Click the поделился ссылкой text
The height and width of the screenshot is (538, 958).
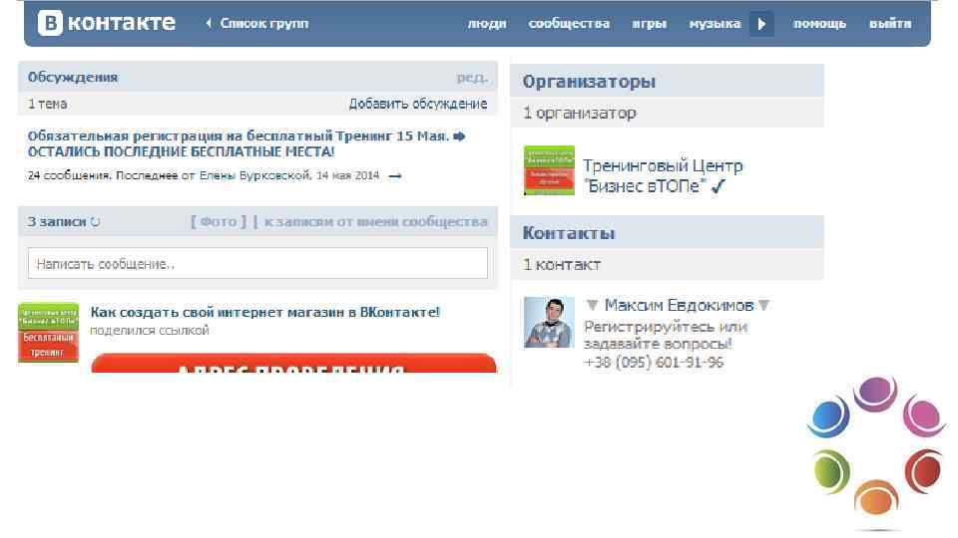150,331
